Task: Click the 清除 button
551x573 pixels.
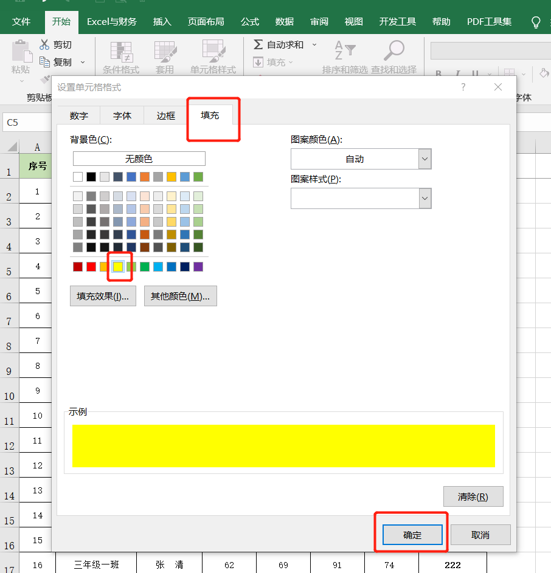Action: (473, 496)
